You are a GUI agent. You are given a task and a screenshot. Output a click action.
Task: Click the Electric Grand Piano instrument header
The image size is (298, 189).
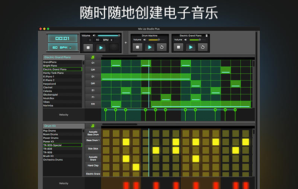tap(64, 57)
